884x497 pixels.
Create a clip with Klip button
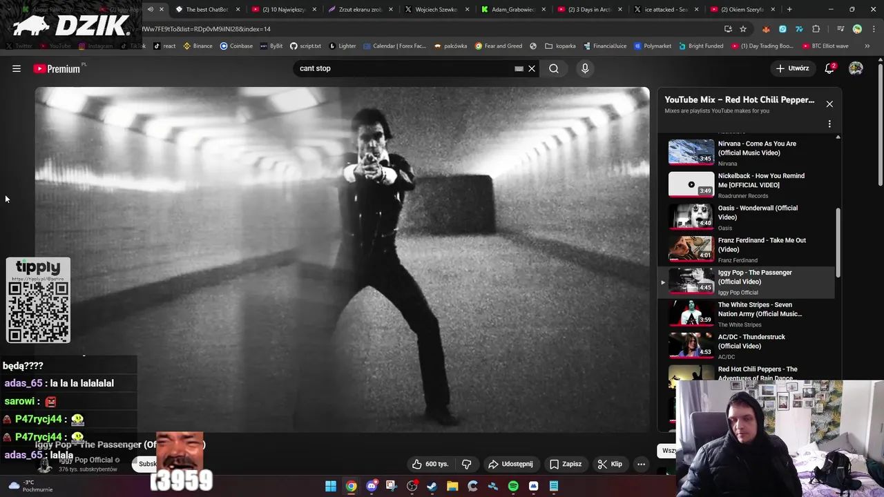(x=610, y=464)
